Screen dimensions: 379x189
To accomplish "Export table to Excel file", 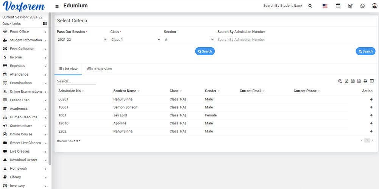I will click(346, 81).
